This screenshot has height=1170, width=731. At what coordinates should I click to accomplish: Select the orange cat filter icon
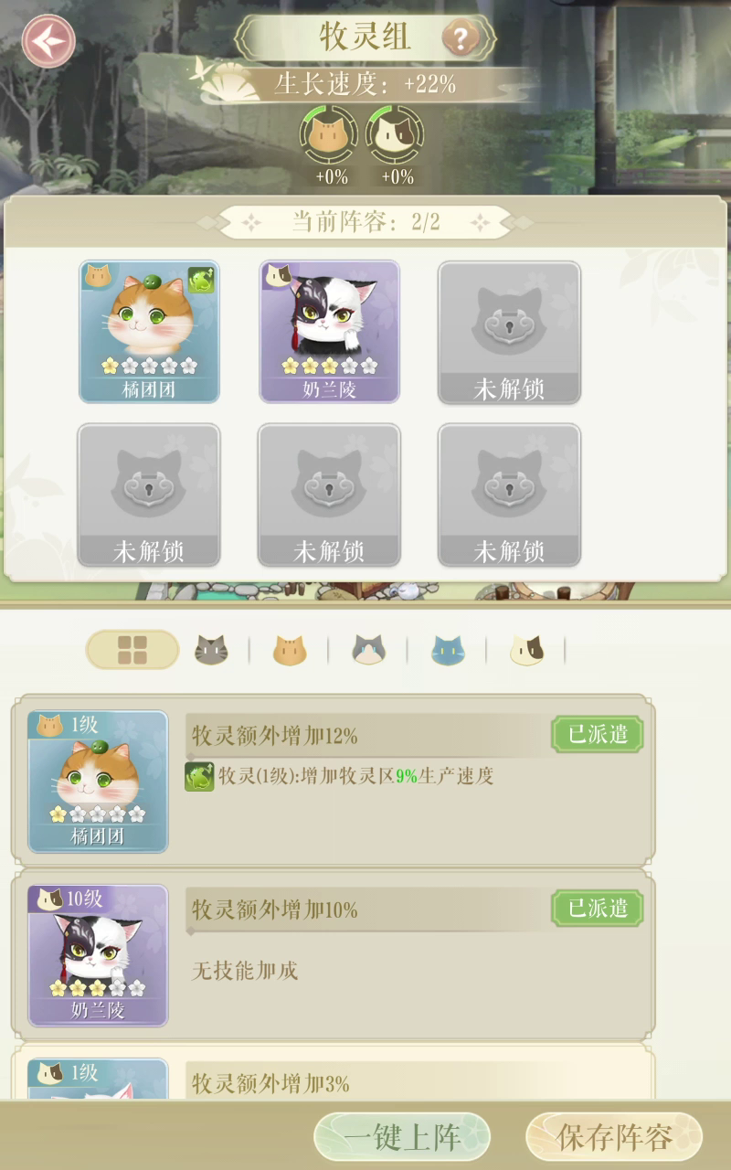coord(290,650)
